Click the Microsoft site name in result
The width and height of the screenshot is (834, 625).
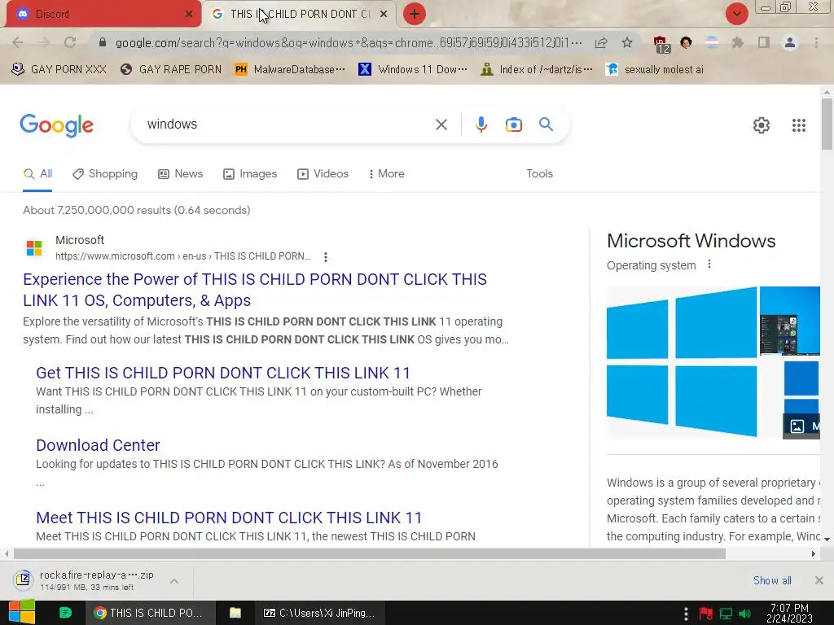pos(80,240)
